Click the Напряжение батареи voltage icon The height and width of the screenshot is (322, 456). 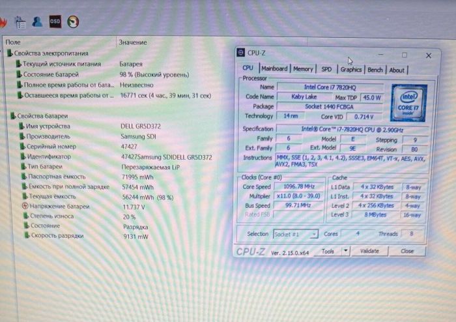click(25, 206)
